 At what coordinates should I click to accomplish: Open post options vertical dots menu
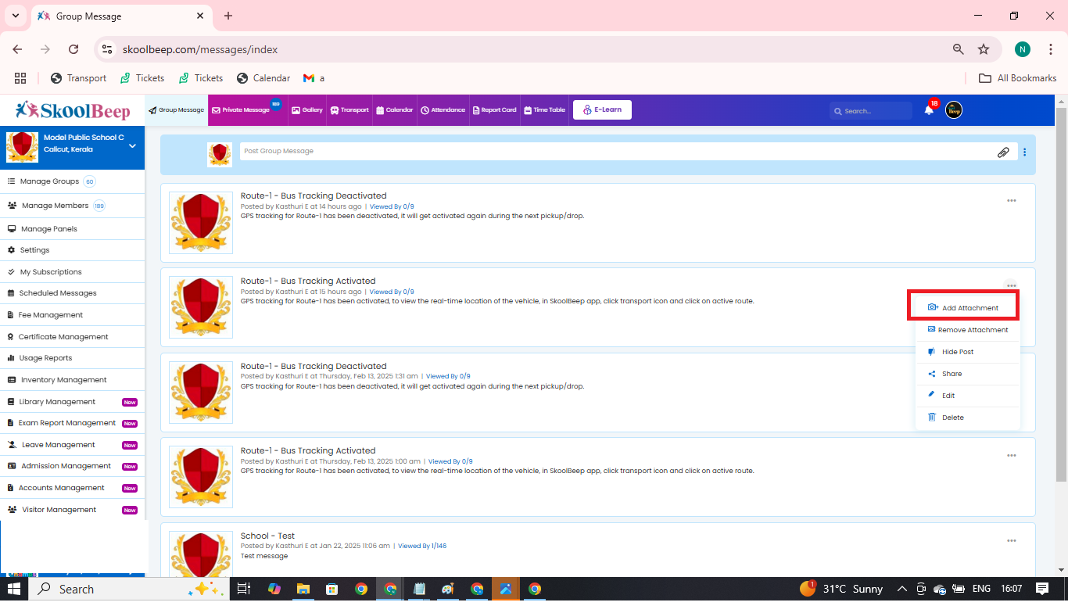[x=1025, y=152]
